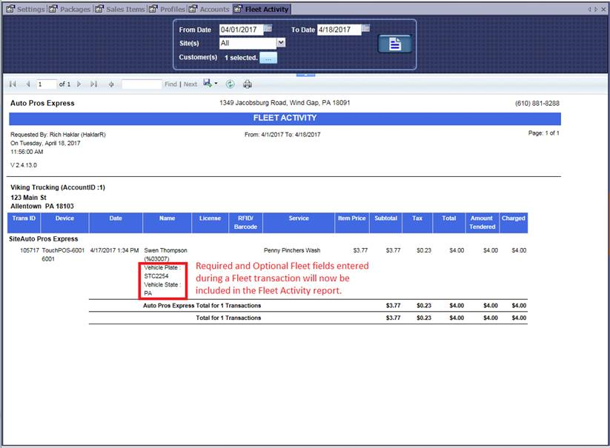Click Requested By: Rich Haklar text

[58, 135]
